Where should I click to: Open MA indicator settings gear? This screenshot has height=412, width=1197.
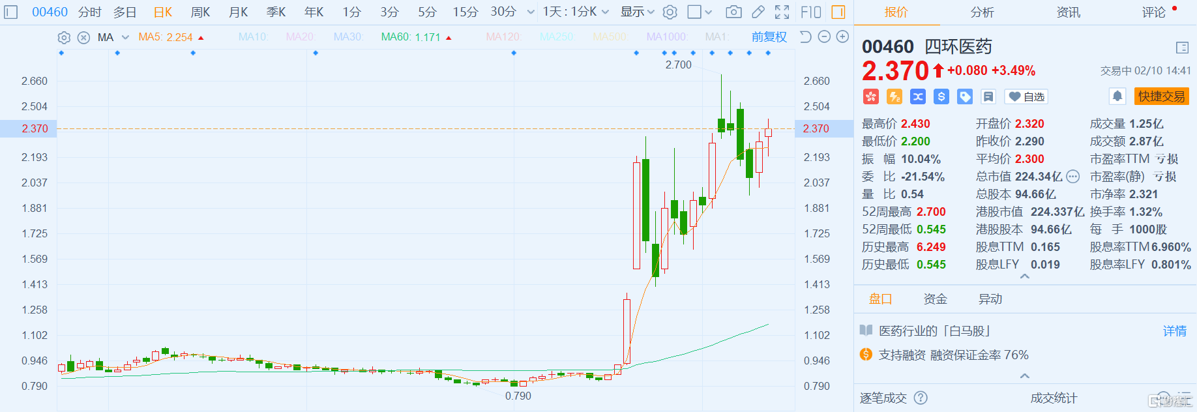(64, 37)
